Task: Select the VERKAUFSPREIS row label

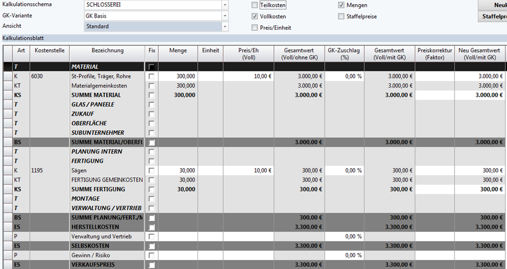Action: point(107,265)
